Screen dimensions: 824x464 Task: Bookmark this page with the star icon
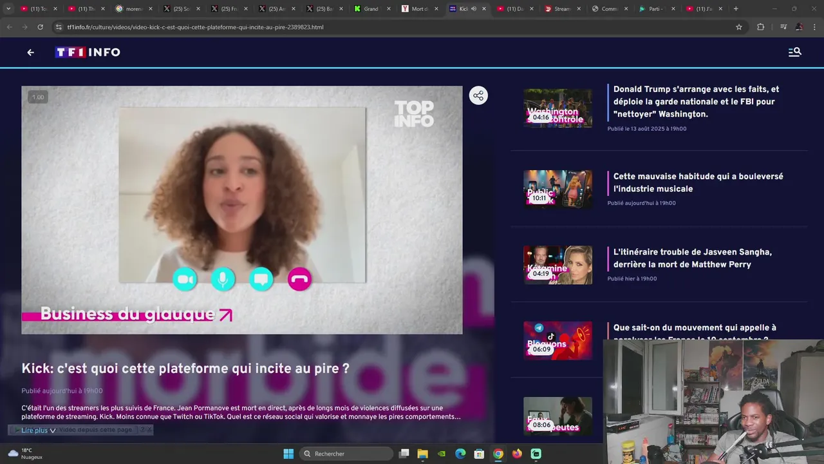coord(739,27)
